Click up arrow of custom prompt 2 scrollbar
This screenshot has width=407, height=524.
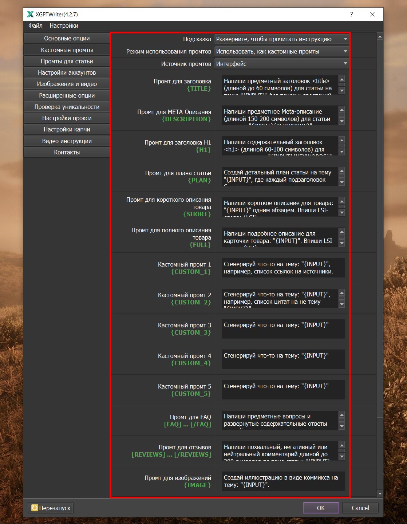click(x=341, y=293)
